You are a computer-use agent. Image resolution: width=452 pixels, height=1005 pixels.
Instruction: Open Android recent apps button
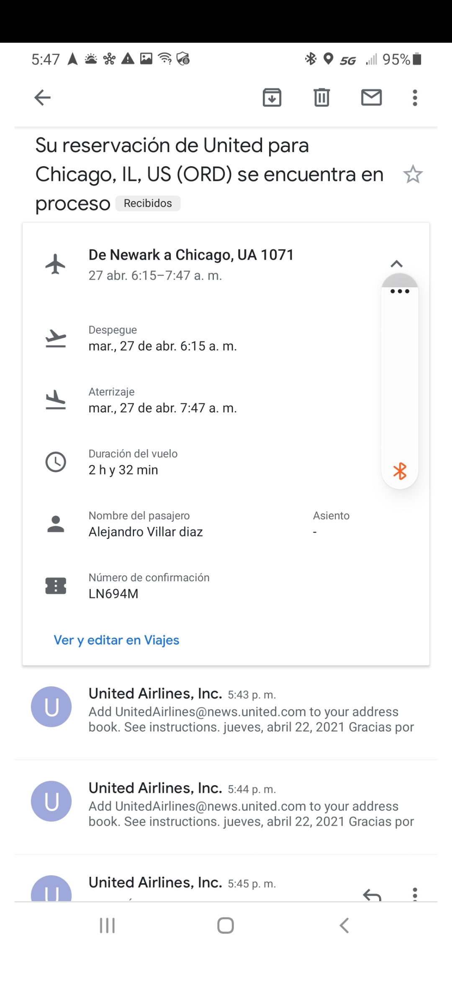click(x=107, y=925)
